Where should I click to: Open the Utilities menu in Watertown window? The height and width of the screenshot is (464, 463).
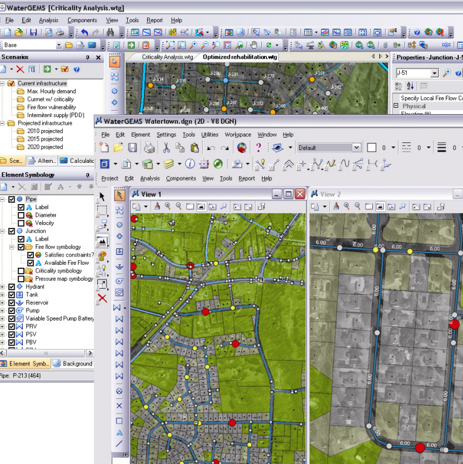210,135
